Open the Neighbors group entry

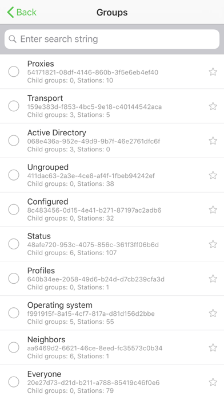[x=112, y=347]
